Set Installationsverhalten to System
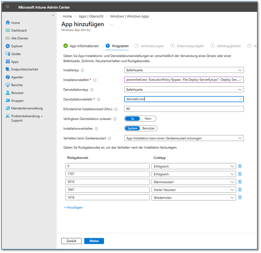Image resolution: width=261 pixels, height=253 pixels. [x=133, y=128]
